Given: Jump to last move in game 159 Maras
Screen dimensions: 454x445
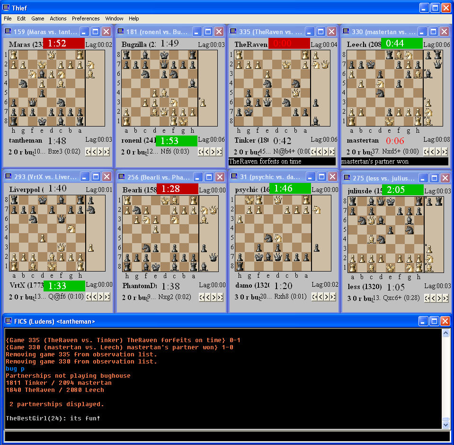Looking at the screenshot, I should coord(107,152).
